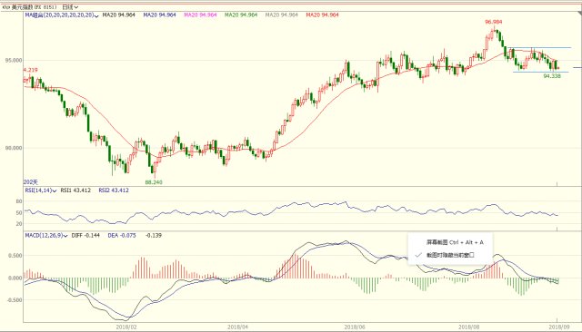The height and width of the screenshot is (332, 582).
Task: Click the 88.240 low price label
Action: pos(154,182)
